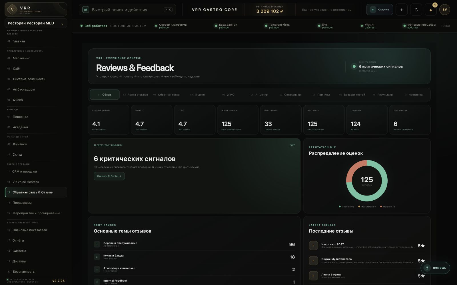This screenshot has height=285, width=457.
Task: Click the number 1 badge for Сервис и обслуживание
Action: [x=97, y=244]
